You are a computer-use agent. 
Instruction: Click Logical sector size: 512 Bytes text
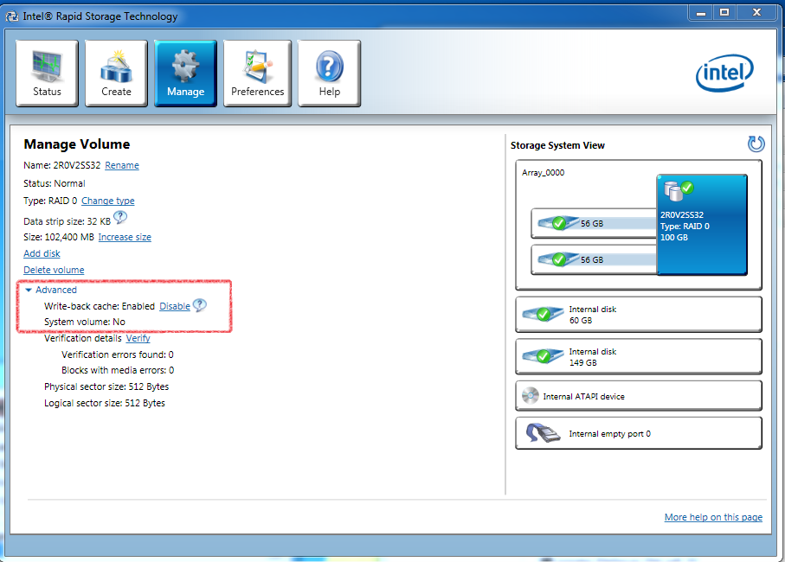tap(104, 404)
